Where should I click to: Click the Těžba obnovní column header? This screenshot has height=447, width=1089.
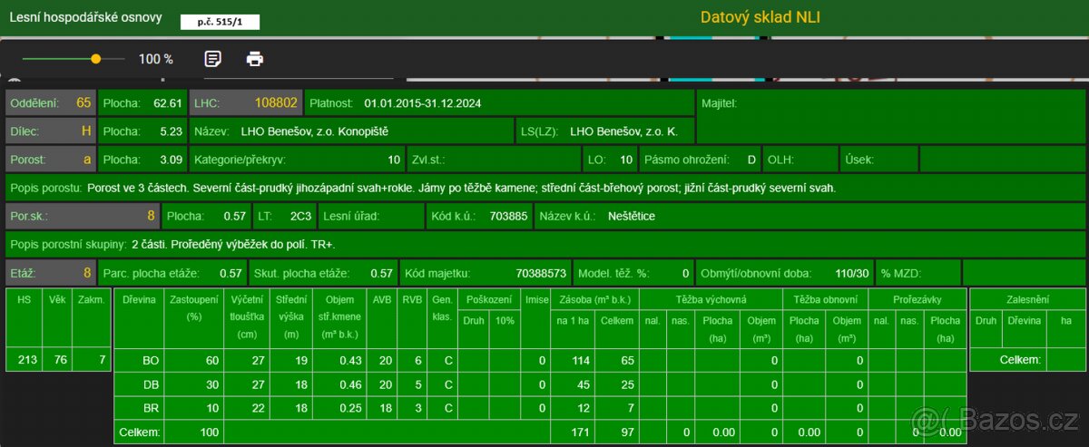pyautogui.click(x=826, y=299)
